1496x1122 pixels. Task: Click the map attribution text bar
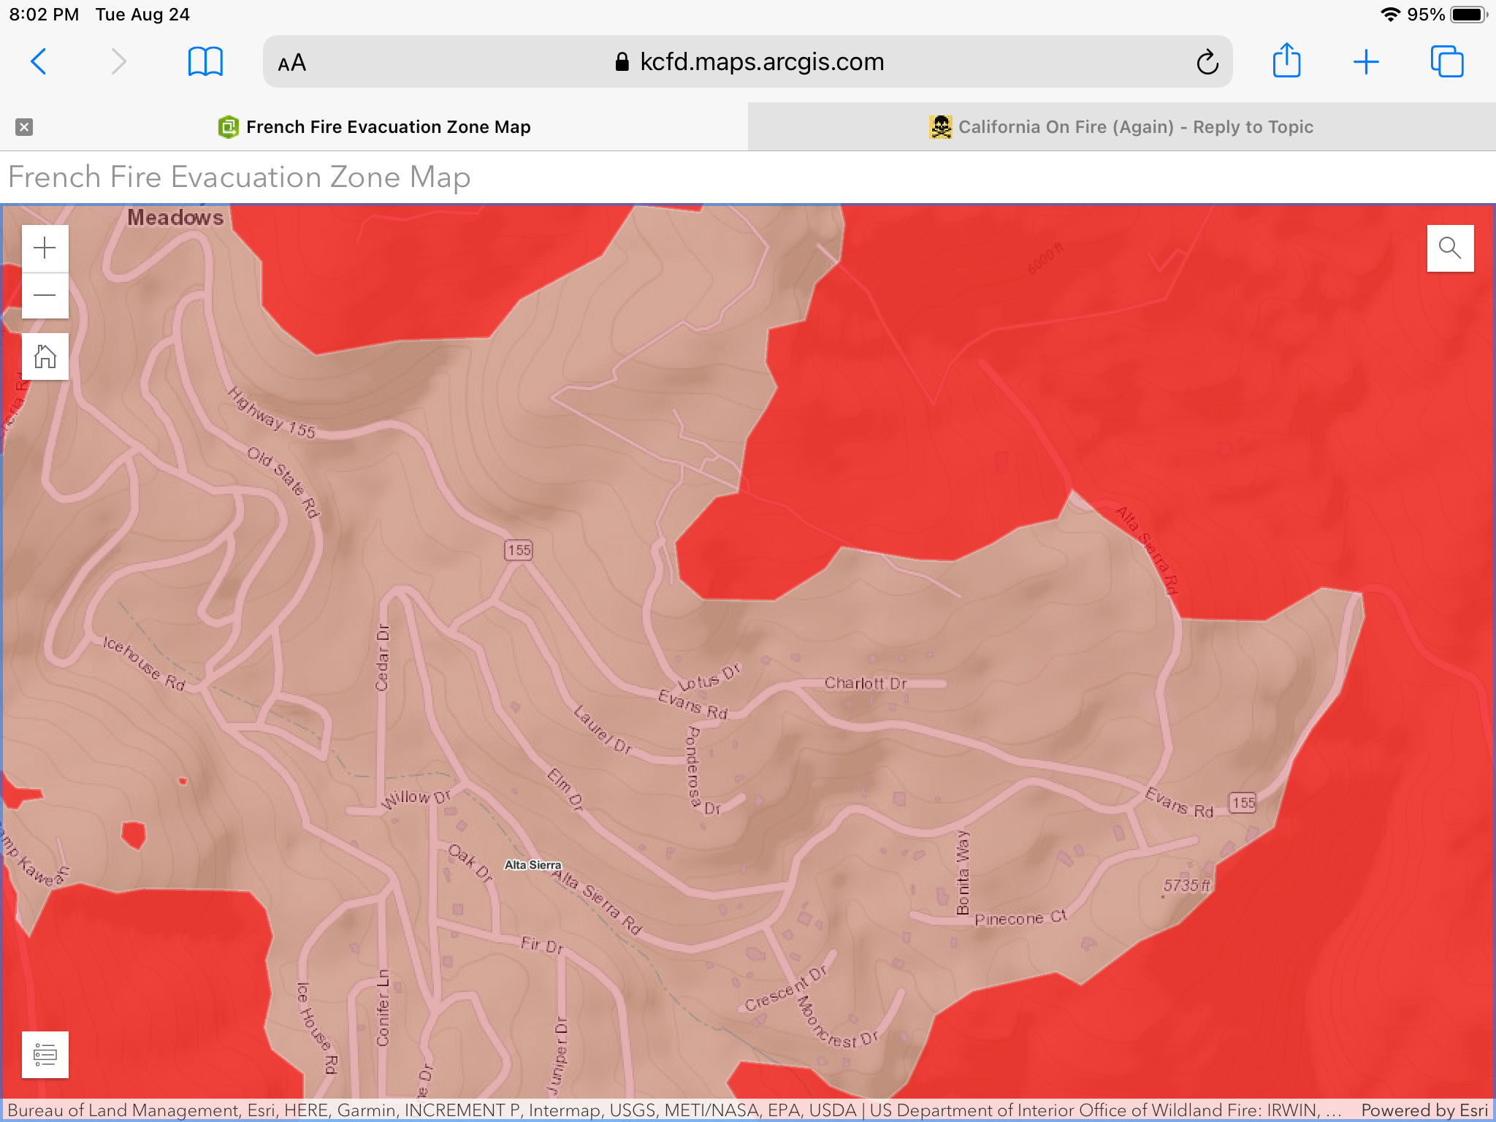click(x=673, y=1110)
